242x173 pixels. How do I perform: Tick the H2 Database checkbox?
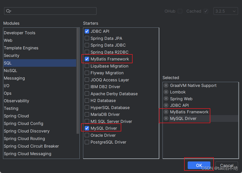(x=87, y=100)
